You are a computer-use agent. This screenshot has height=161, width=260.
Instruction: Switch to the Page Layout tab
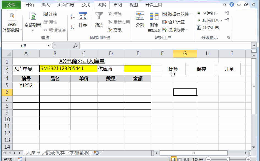(66, 5)
